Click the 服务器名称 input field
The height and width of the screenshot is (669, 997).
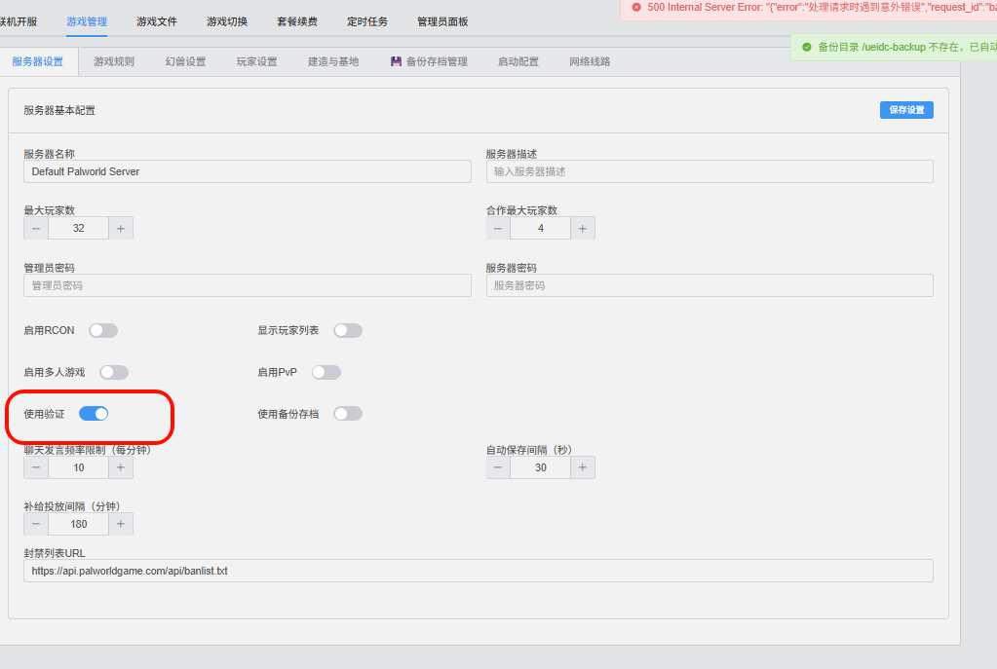(248, 171)
